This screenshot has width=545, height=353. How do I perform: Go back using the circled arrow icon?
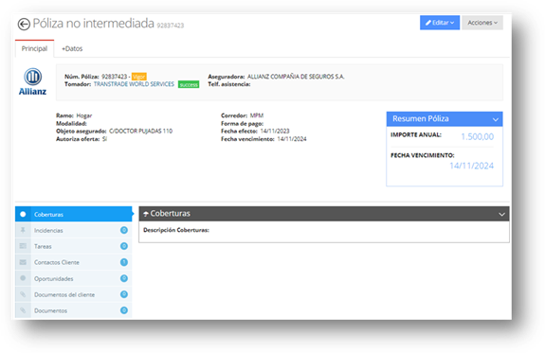click(24, 25)
